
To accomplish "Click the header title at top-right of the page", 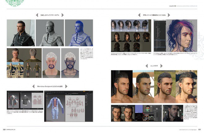I will coord(183,6).
